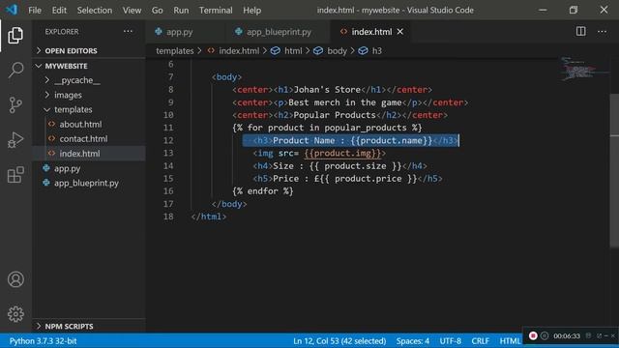Screen dimensions: 619x348
Task: Click the code minimap
Action: (x=583, y=69)
